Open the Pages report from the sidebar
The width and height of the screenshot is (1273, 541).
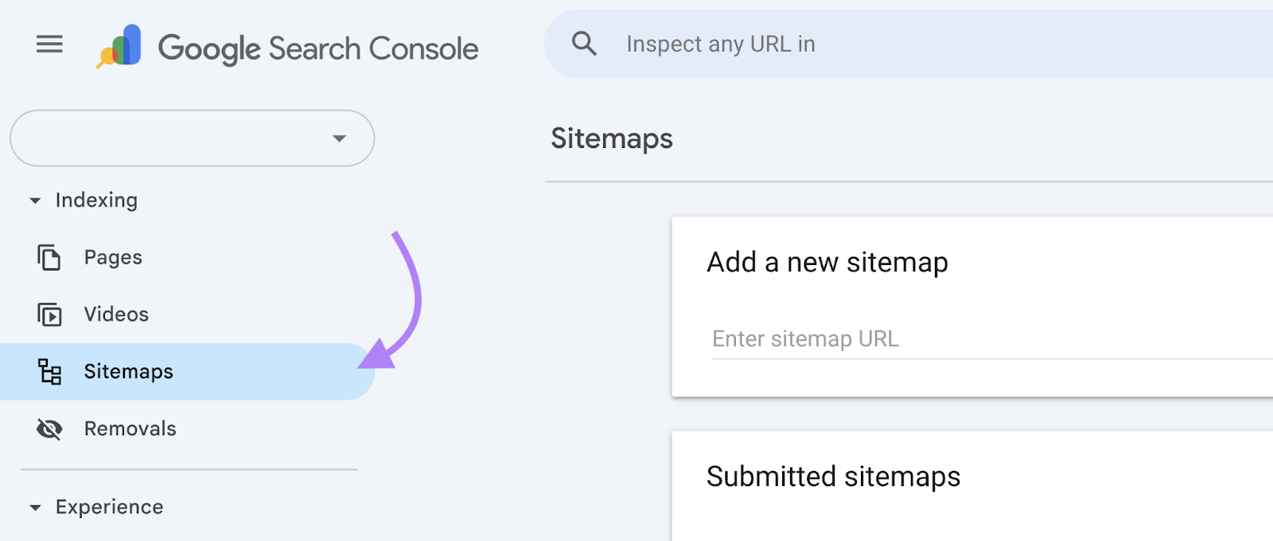click(x=112, y=257)
